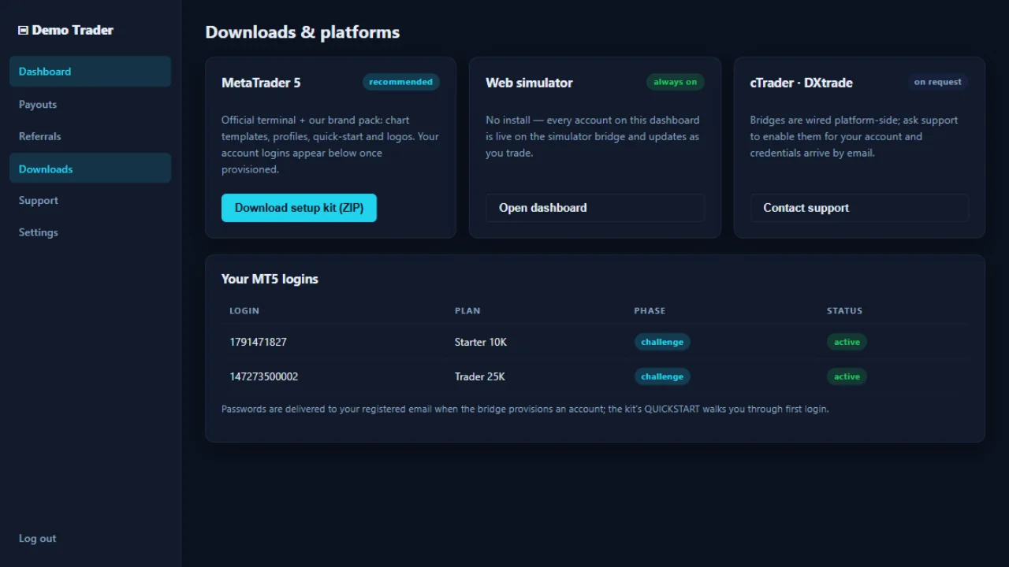Viewport: 1009px width, 567px height.
Task: Click the PLAN column header
Action: [467, 311]
